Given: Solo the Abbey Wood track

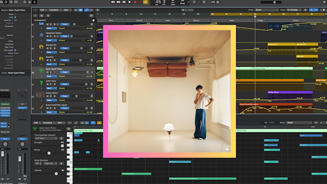Looking at the screenshot, I should point(51,96).
